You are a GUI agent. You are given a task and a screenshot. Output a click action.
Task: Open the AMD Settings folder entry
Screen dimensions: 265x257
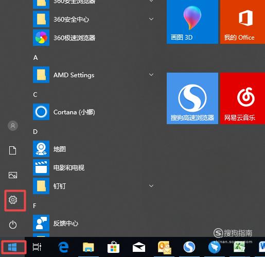[95, 75]
